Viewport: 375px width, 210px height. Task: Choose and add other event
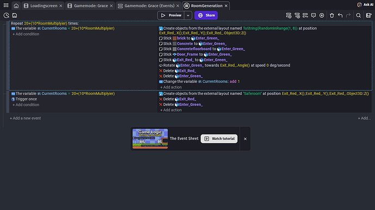point(322,16)
